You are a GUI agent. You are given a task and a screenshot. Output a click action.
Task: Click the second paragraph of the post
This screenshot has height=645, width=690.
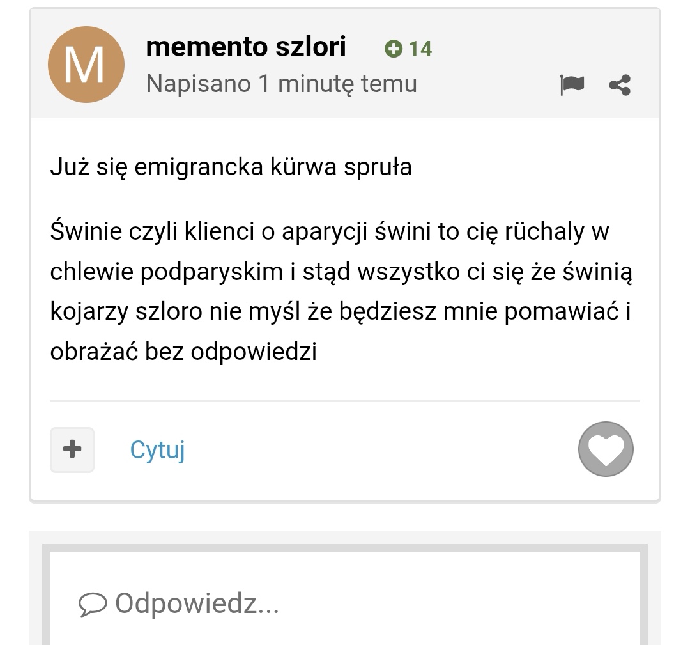click(x=341, y=291)
